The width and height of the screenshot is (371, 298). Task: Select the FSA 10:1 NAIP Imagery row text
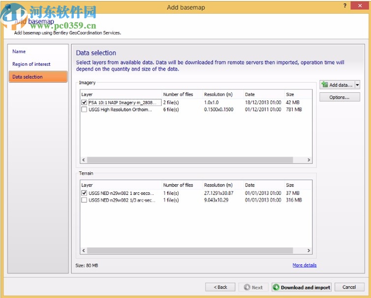pos(123,103)
